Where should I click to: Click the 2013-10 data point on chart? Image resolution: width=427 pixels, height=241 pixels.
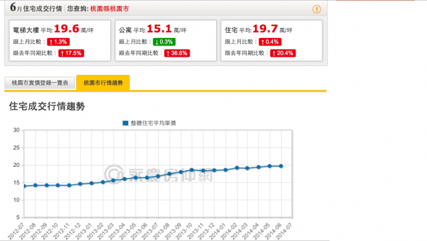[x=191, y=170]
